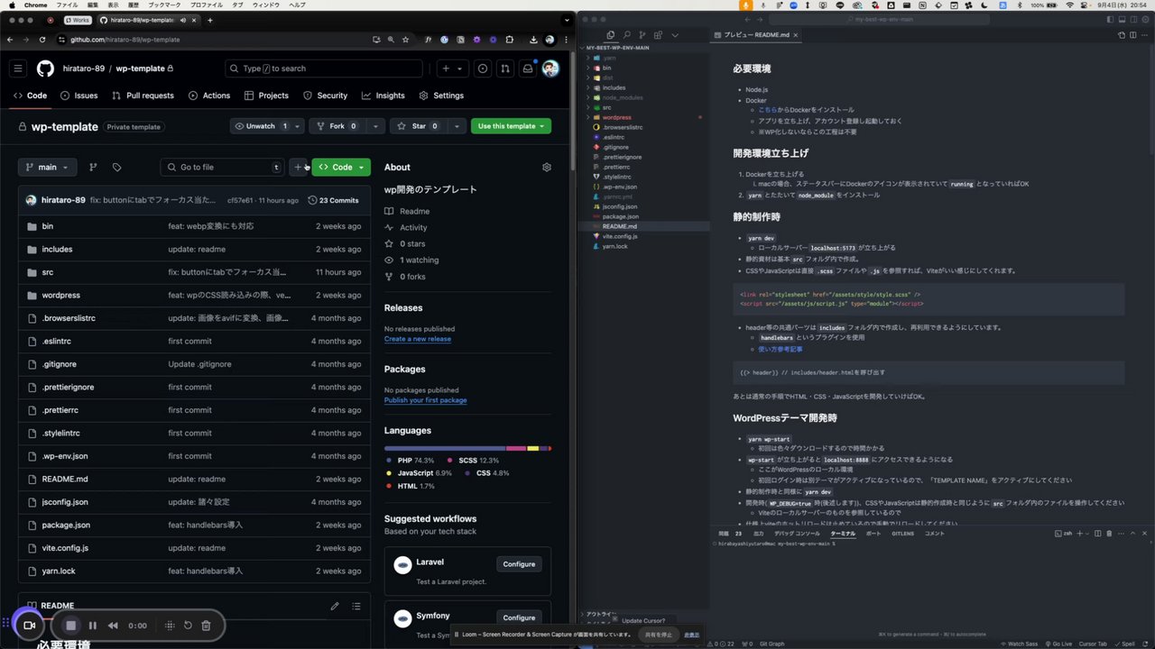1155x649 pixels.
Task: Show more views chevron in editor sidebar
Action: (x=675, y=34)
